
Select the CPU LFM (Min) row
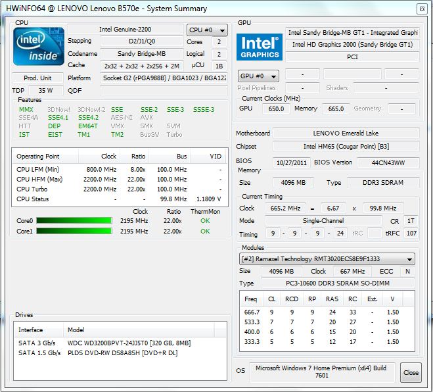pos(120,170)
